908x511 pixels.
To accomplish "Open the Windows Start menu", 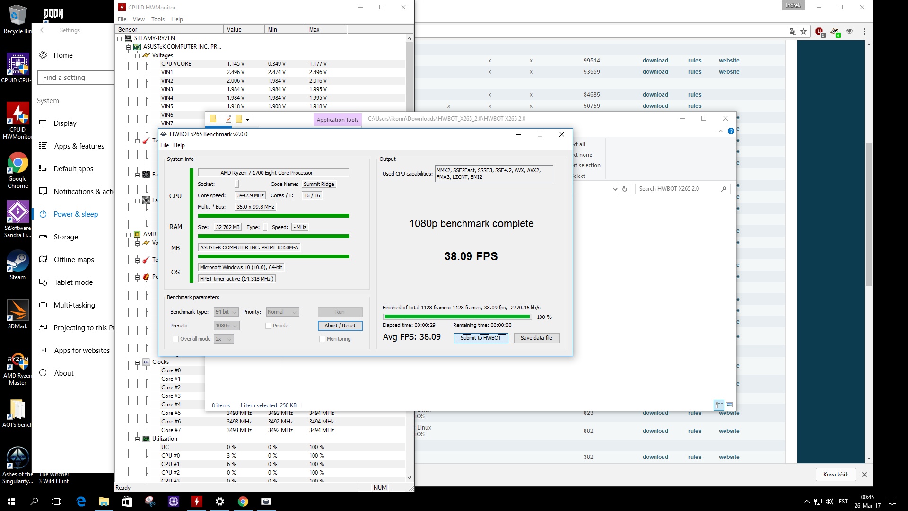I will (x=11, y=502).
